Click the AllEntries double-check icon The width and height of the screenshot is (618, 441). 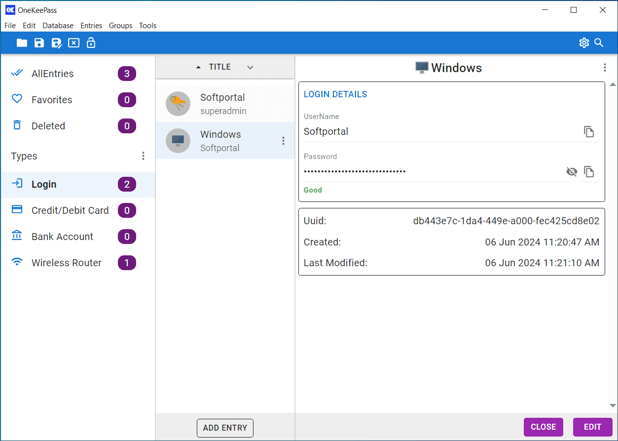[17, 73]
